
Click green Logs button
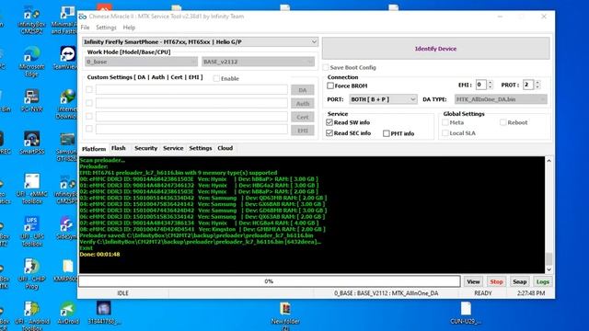coord(543,281)
